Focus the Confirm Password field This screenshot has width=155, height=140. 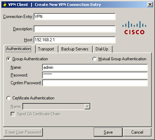tap(95, 83)
